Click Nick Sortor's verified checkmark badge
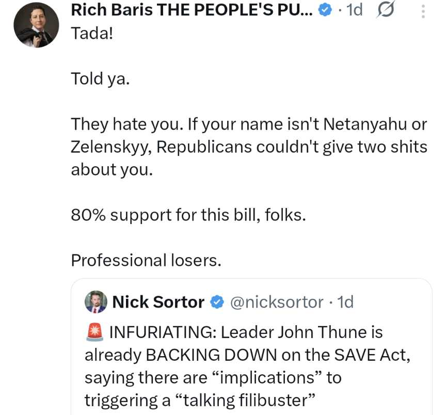This screenshot has width=446, height=415. [x=218, y=302]
